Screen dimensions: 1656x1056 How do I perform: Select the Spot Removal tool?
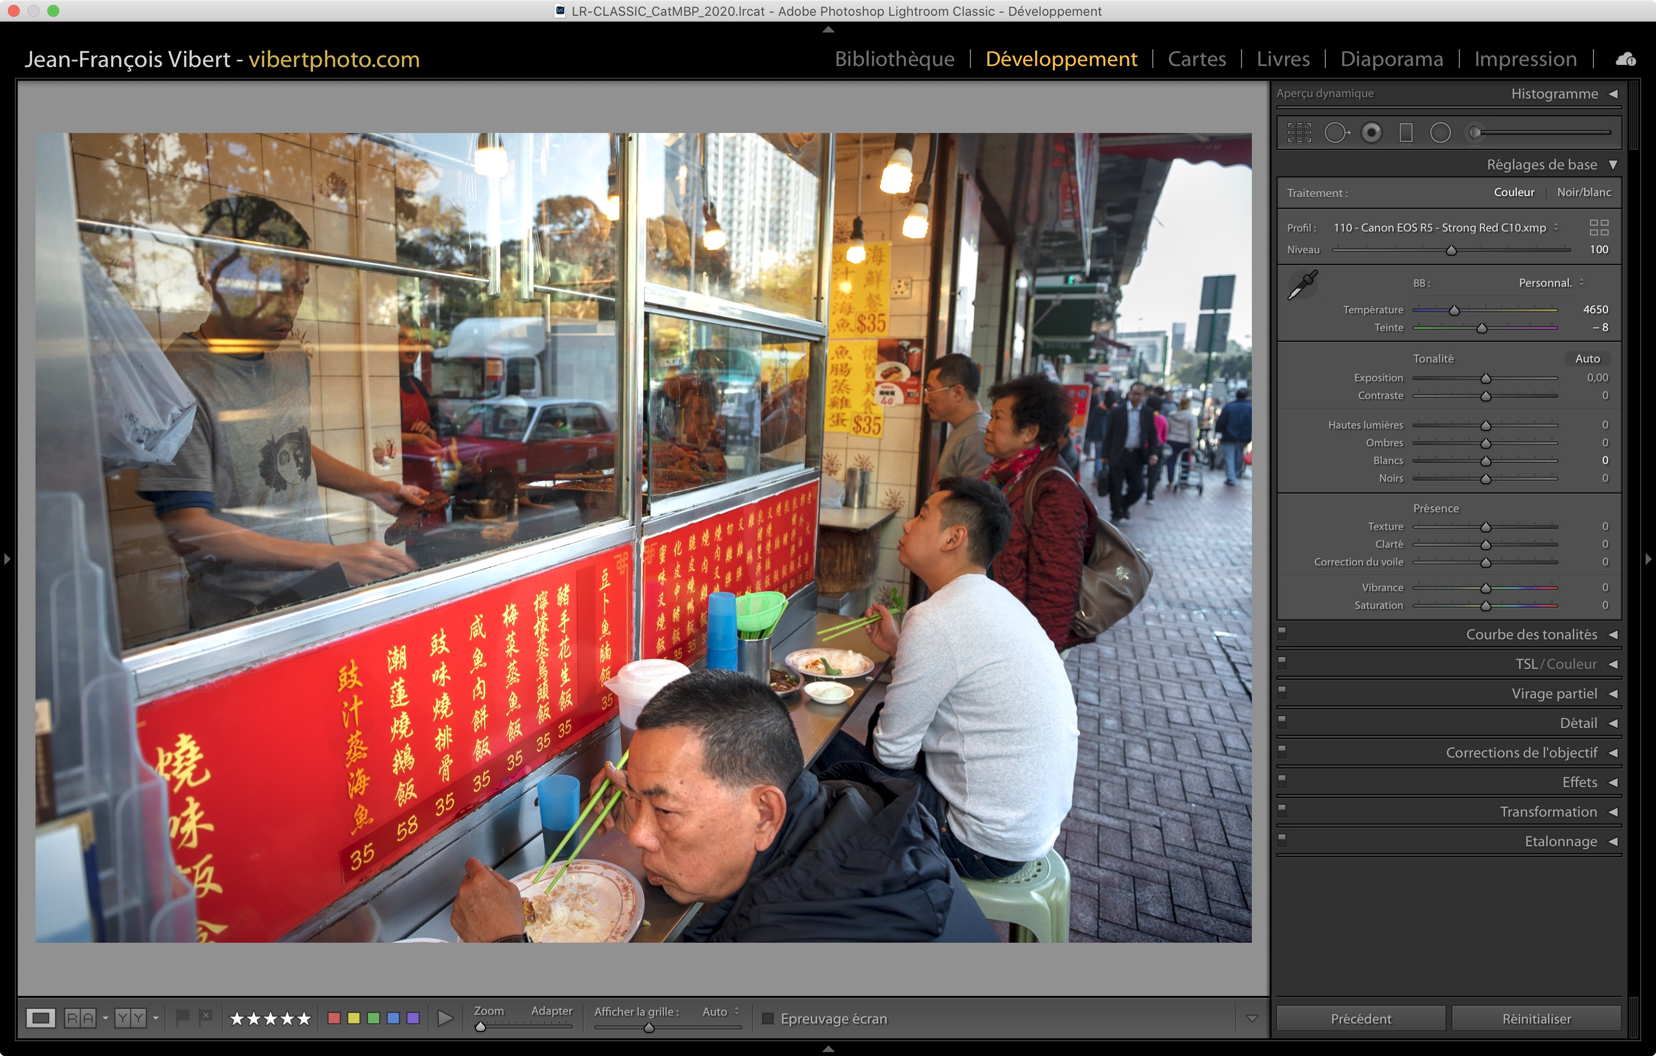(1336, 132)
